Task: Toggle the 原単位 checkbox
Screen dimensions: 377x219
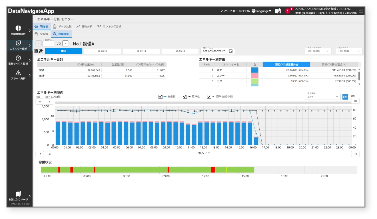Action: (x=185, y=97)
